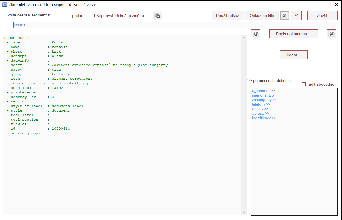This screenshot has height=220, width=342.
Task: Open 'Popis dokumentu...' dialog
Action: click(x=293, y=34)
